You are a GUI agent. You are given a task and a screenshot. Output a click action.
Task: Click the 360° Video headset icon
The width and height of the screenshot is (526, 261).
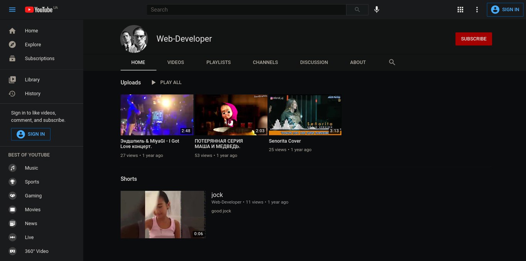click(13, 251)
